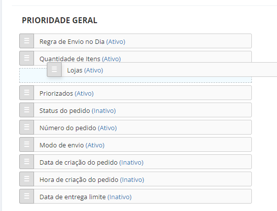This screenshot has width=277, height=211.
Task: Click drag handle of Modo de envio
Action: coord(27,144)
